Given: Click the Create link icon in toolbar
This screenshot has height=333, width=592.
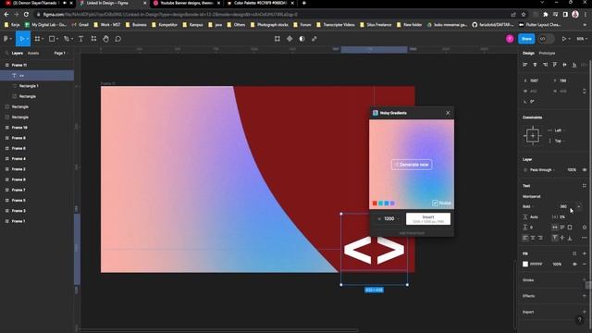Looking at the screenshot, I should (314, 39).
